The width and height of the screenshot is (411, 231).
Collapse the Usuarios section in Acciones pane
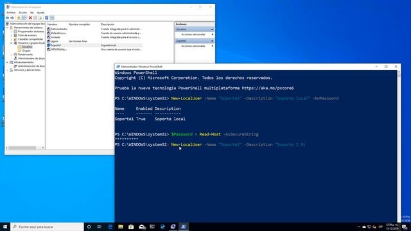(212, 30)
